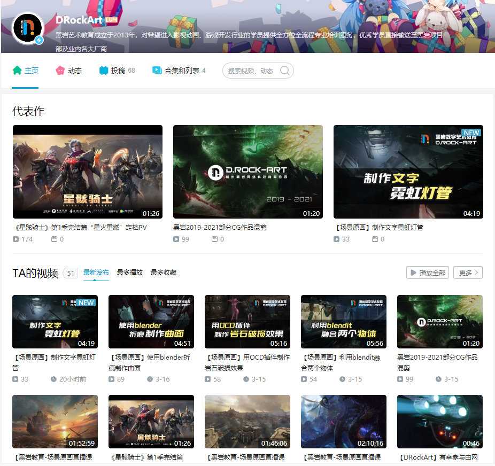Click play count icon beside 99 in 代表作

(176, 239)
